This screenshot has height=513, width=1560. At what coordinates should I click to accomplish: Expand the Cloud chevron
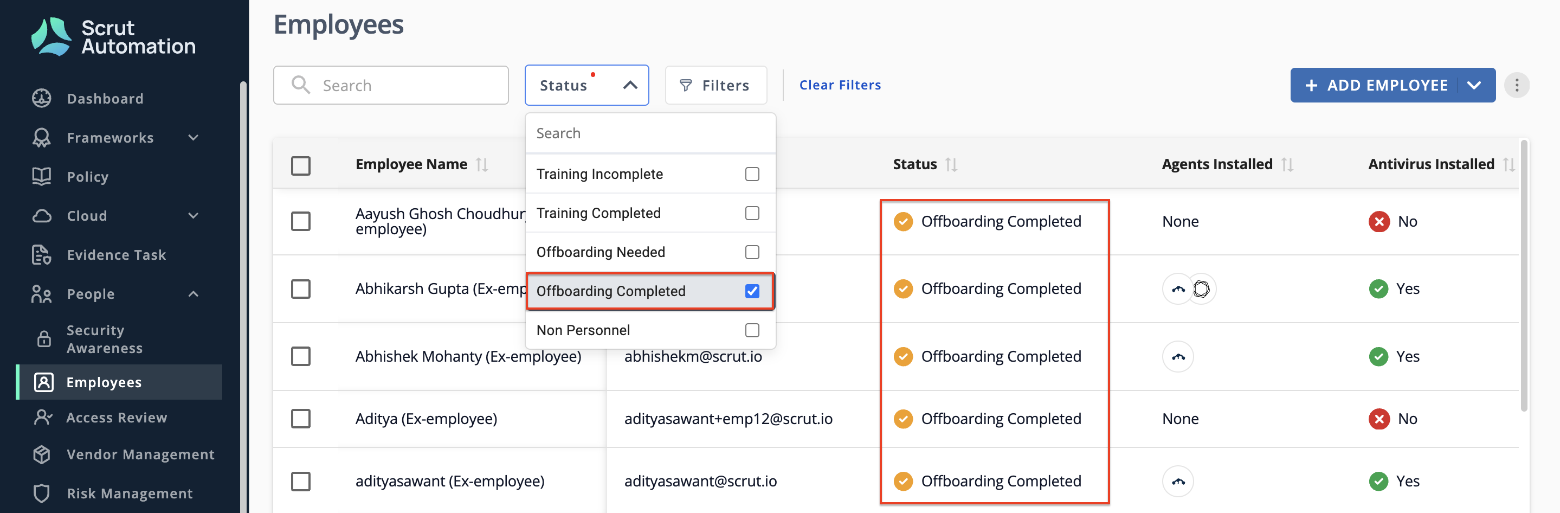[x=193, y=216]
